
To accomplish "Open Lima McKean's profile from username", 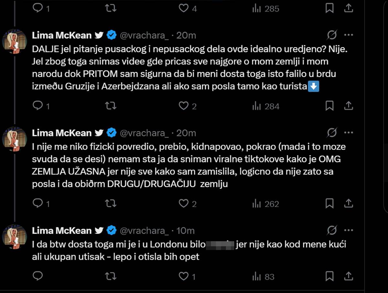I will tap(61, 36).
